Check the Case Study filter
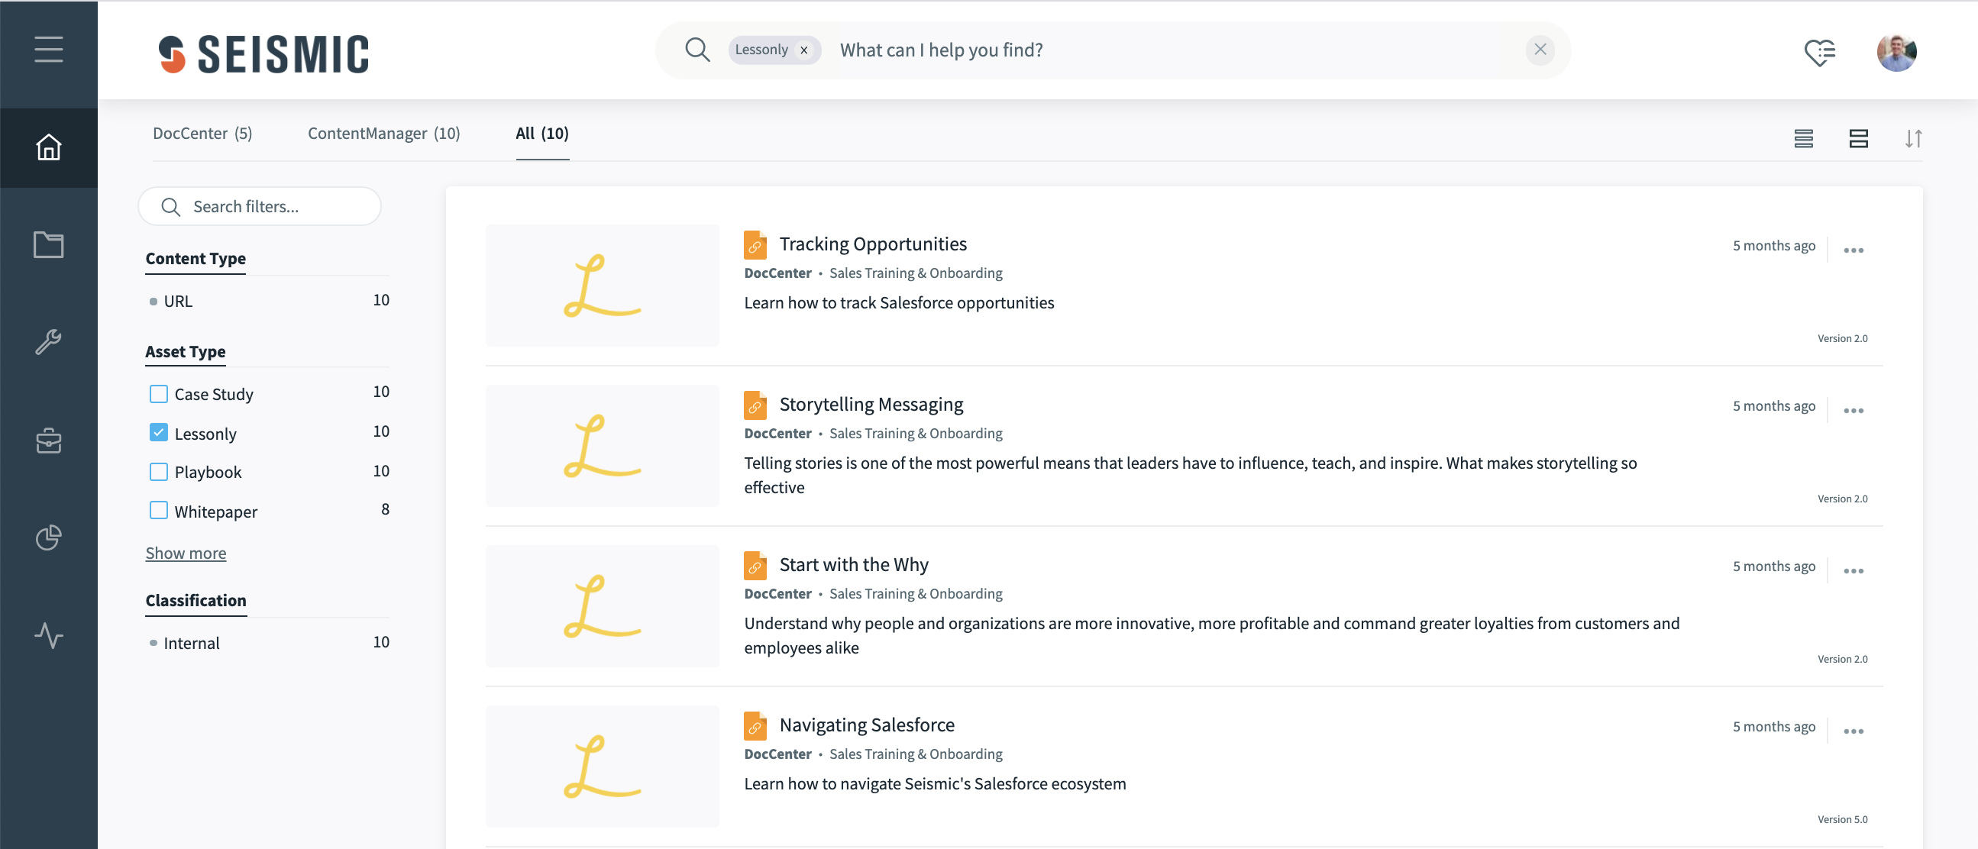1978x849 pixels. [x=158, y=394]
